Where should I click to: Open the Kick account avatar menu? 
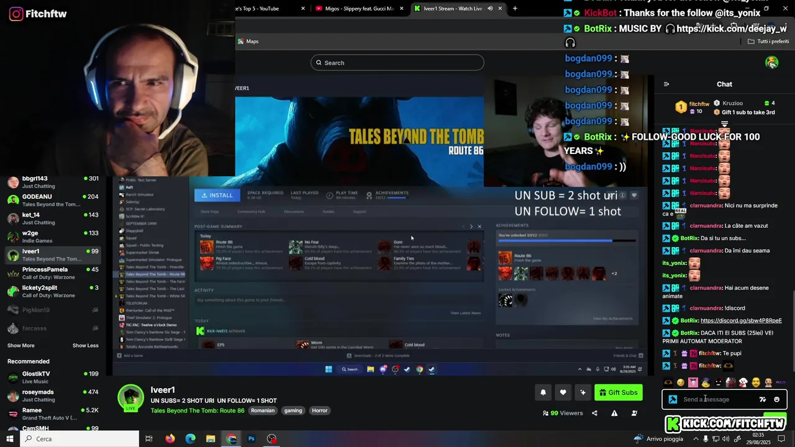[772, 62]
